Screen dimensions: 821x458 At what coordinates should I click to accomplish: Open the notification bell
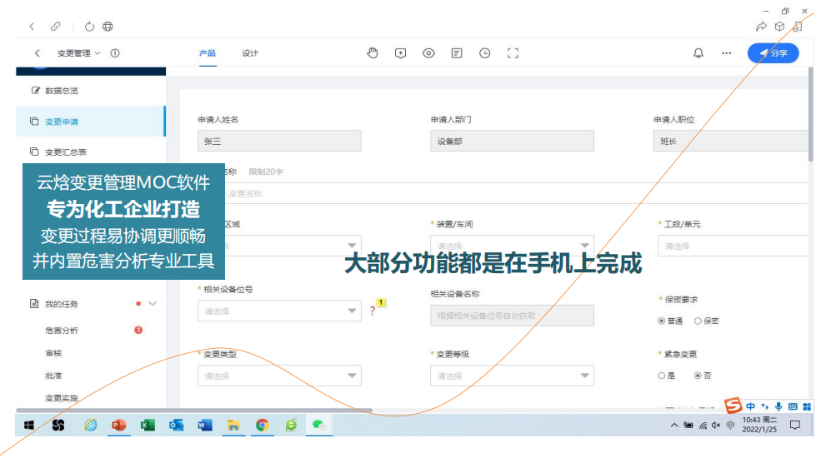pos(698,53)
